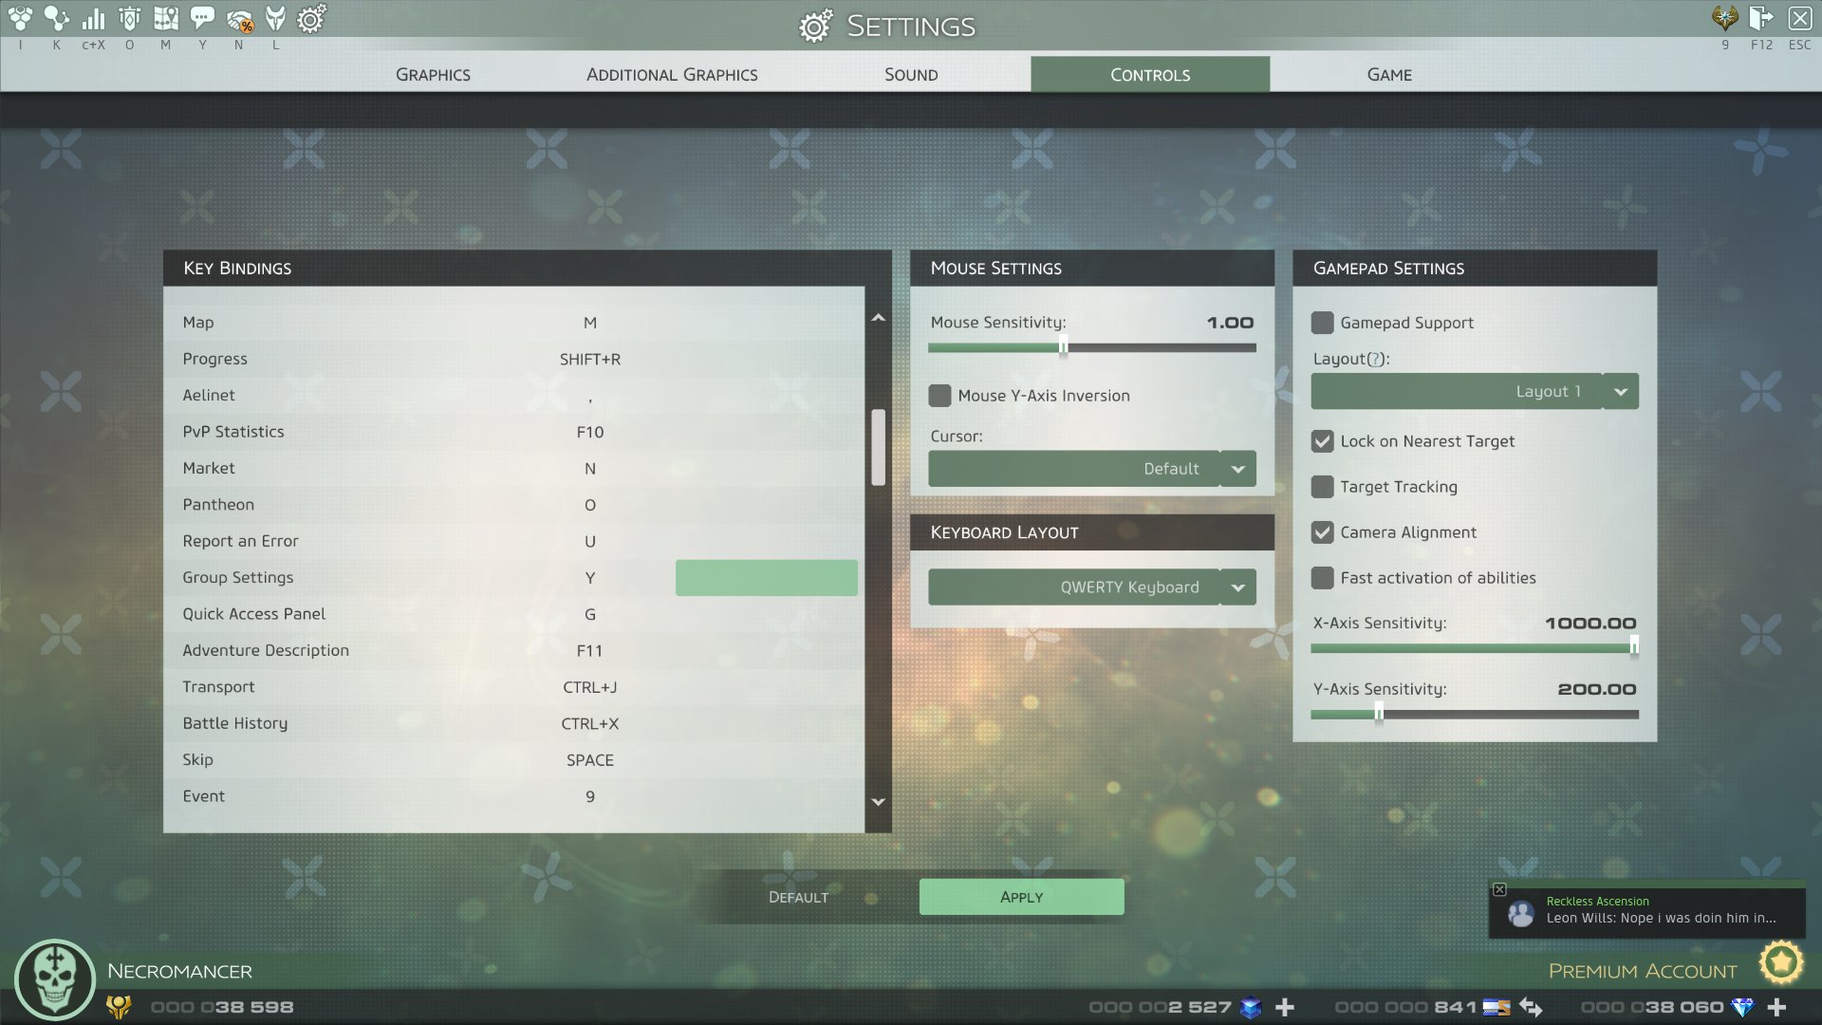This screenshot has width=1822, height=1025.
Task: Click the blue cube currency icon
Action: pos(1251,1008)
